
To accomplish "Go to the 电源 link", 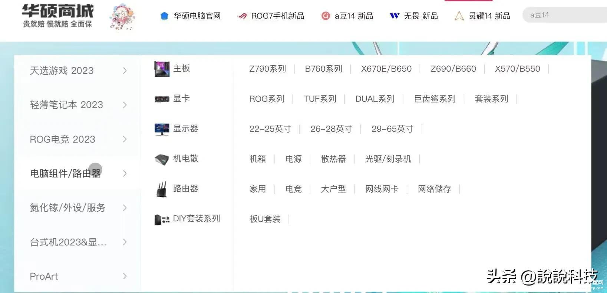I will point(294,159).
